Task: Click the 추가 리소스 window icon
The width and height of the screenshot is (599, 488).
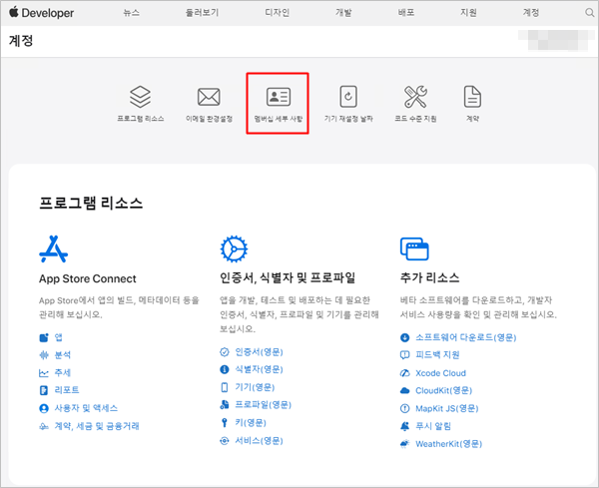Action: point(414,248)
